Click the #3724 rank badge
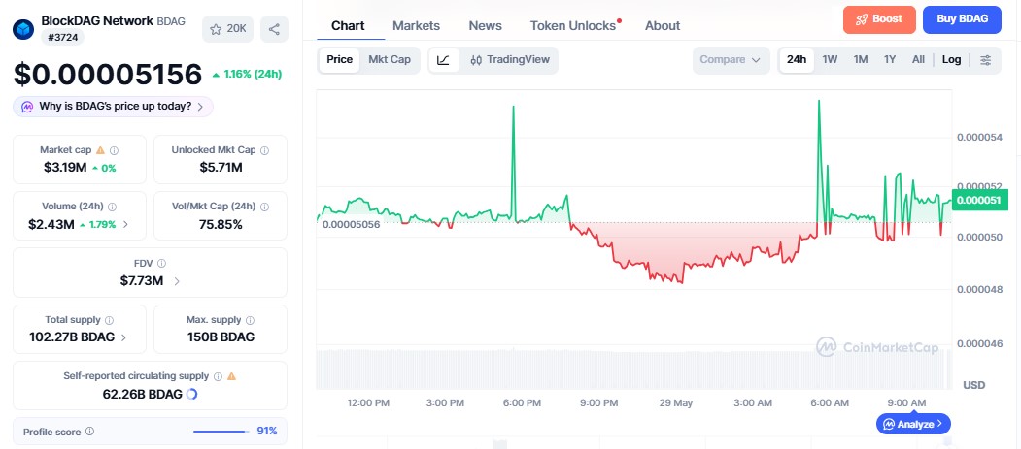The image size is (1021, 449). click(x=62, y=37)
